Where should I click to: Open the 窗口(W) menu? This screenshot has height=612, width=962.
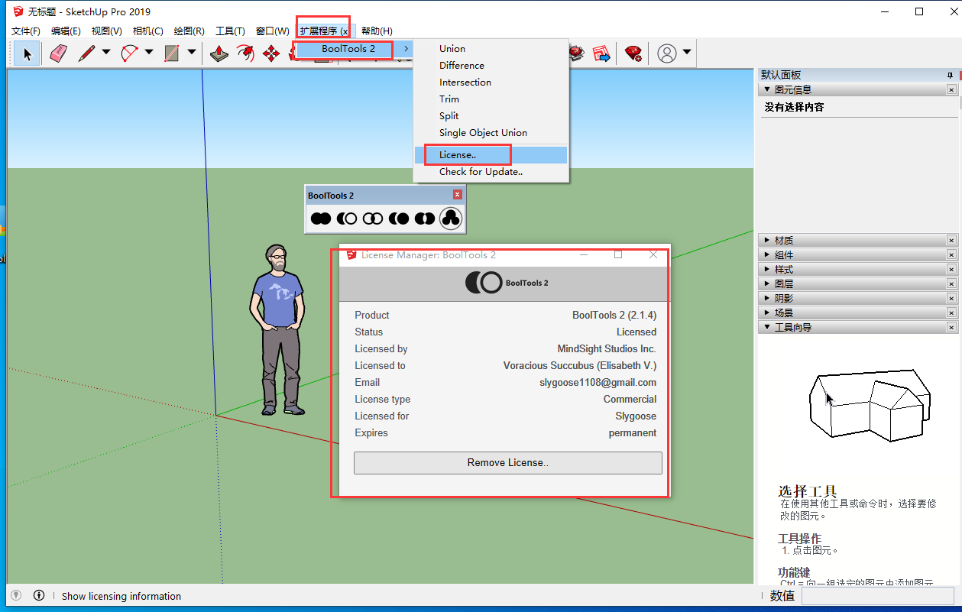point(272,31)
